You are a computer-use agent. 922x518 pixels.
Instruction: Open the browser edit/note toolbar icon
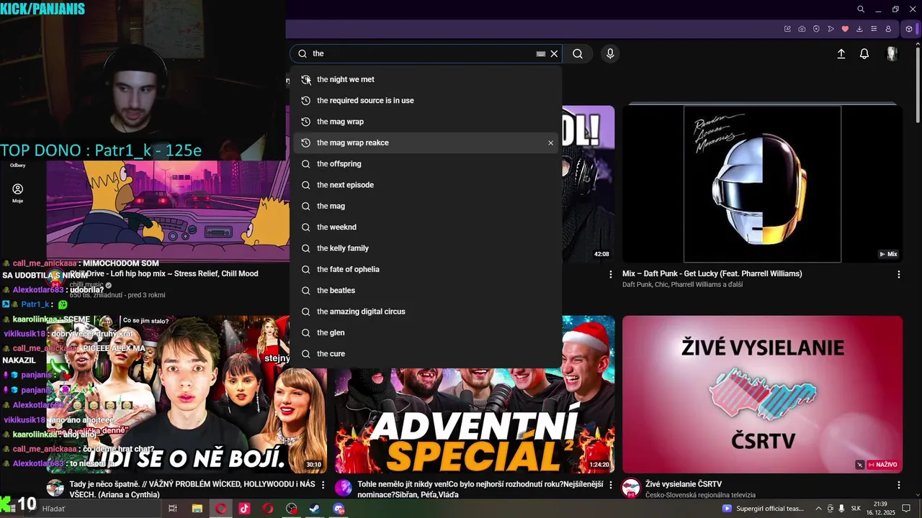787,29
